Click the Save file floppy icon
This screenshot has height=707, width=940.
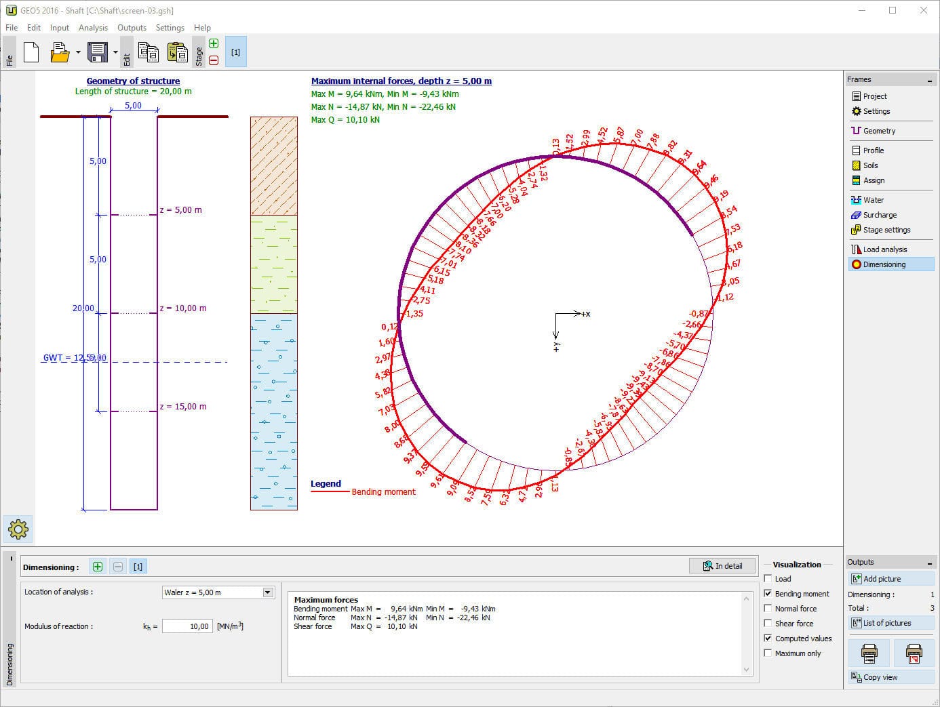click(98, 52)
